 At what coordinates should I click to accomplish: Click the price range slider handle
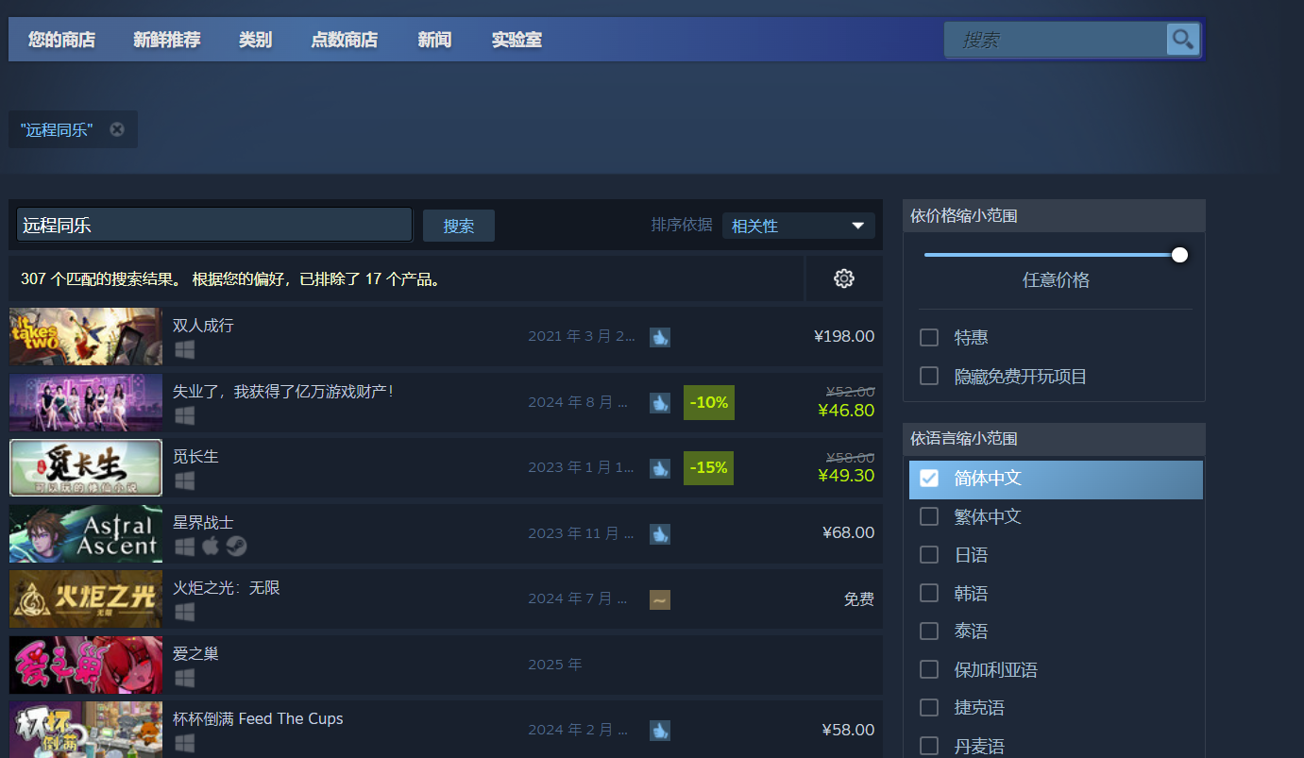click(1179, 254)
